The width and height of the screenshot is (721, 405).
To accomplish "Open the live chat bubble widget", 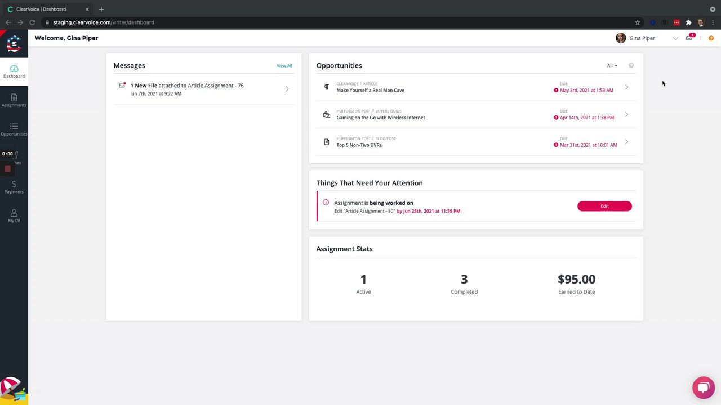I will (x=704, y=388).
